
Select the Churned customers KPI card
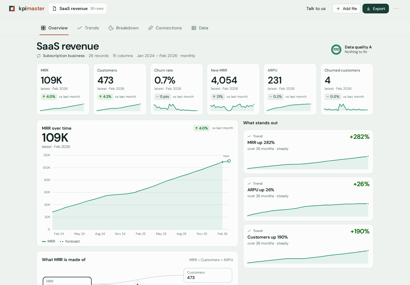click(x=347, y=89)
